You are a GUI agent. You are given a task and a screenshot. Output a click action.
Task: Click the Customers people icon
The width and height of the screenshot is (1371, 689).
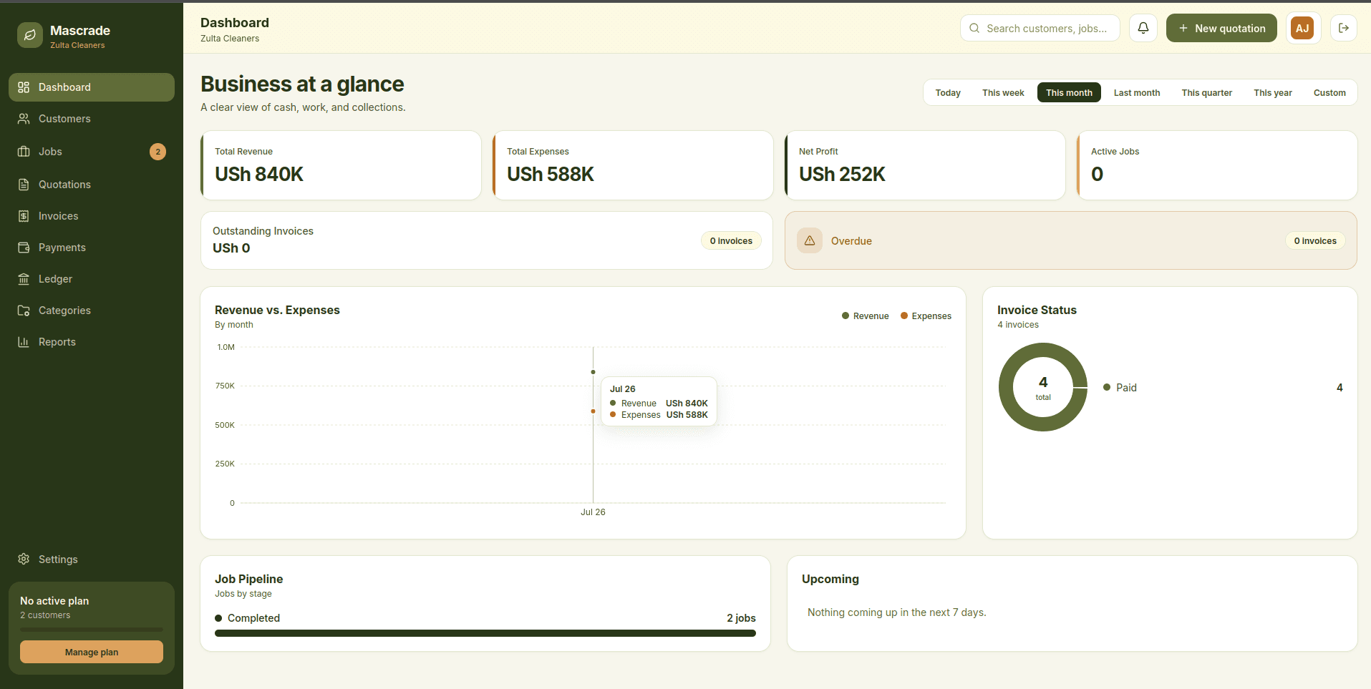(24, 119)
